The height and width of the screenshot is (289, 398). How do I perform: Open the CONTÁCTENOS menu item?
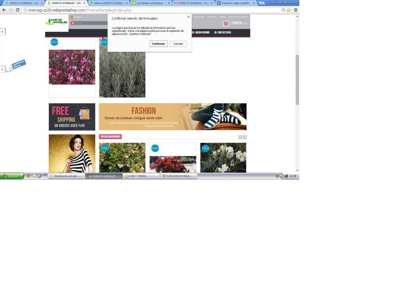(223, 33)
